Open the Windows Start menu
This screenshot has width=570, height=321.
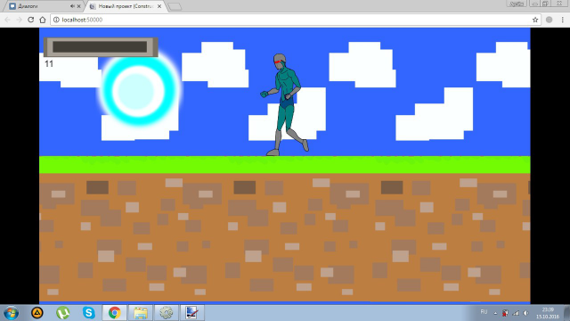pos(11,313)
